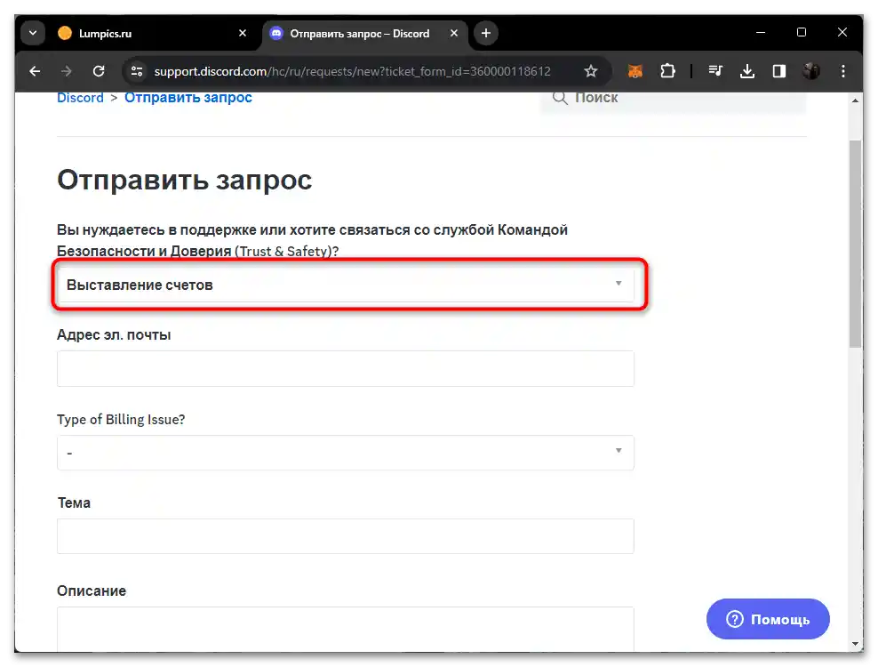Bookmark this page with the star icon
Viewport: 878px width, 667px height.
point(590,71)
